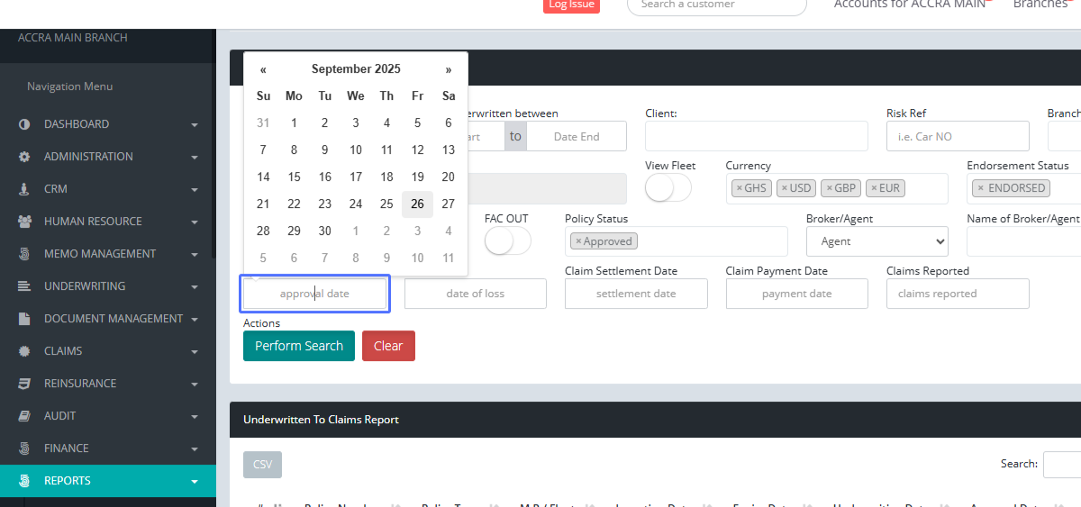Click the Dashboard icon in sidebar
Image resolution: width=1081 pixels, height=507 pixels.
[24, 124]
